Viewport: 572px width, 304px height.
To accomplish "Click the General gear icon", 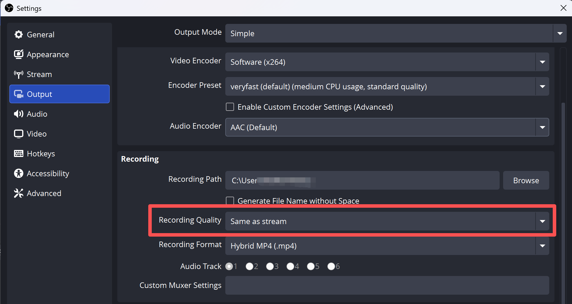I will tap(19, 34).
